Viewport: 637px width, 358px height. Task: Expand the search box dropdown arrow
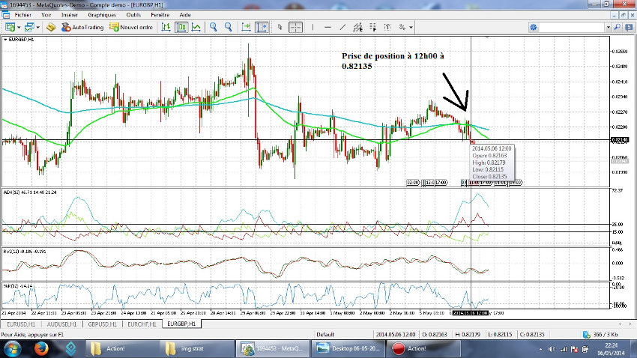click(609, 27)
